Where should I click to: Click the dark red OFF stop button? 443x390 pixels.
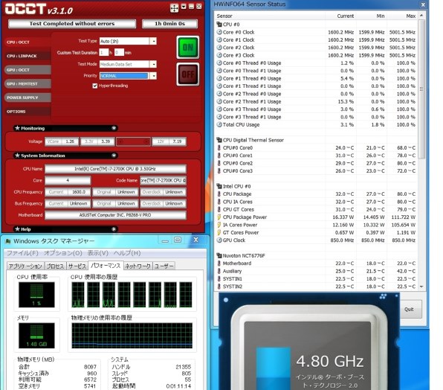click(188, 74)
